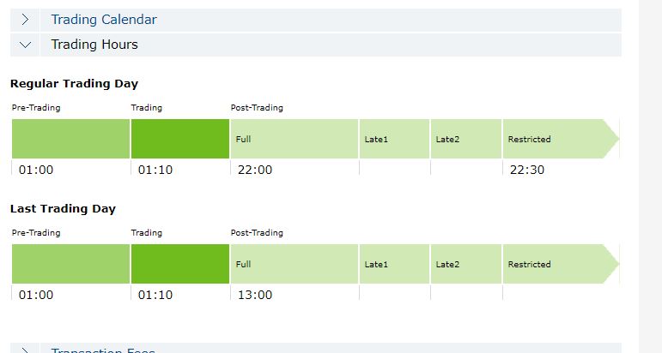
Task: Click the Regular Trading Day heading
Action: coord(74,84)
